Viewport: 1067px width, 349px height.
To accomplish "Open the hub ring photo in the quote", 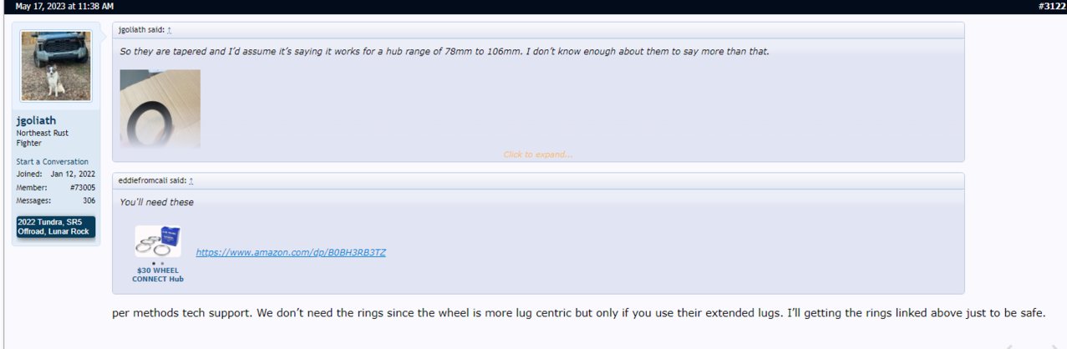I will [160, 109].
